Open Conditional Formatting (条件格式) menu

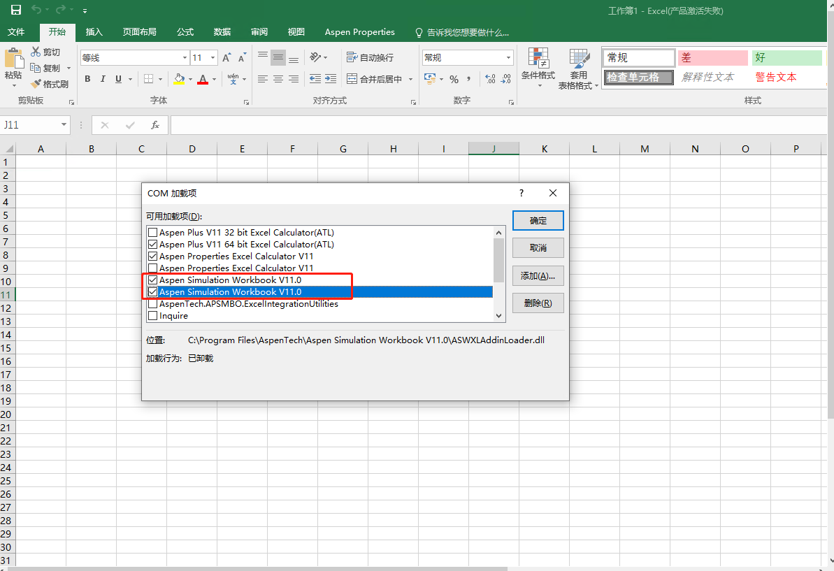[x=538, y=68]
